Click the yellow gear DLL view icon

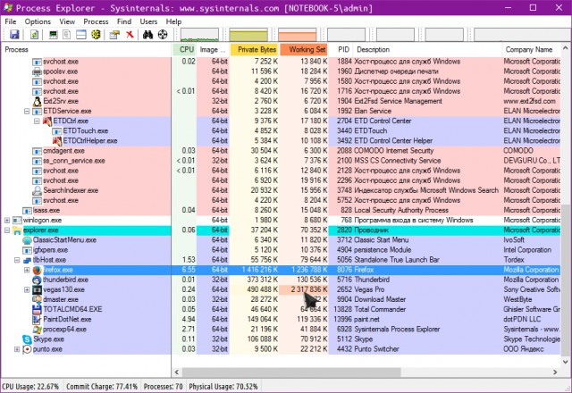[x=96, y=35]
